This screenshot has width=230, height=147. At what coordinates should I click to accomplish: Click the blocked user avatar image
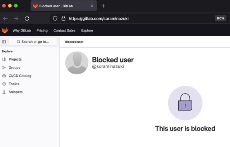pos(77,63)
